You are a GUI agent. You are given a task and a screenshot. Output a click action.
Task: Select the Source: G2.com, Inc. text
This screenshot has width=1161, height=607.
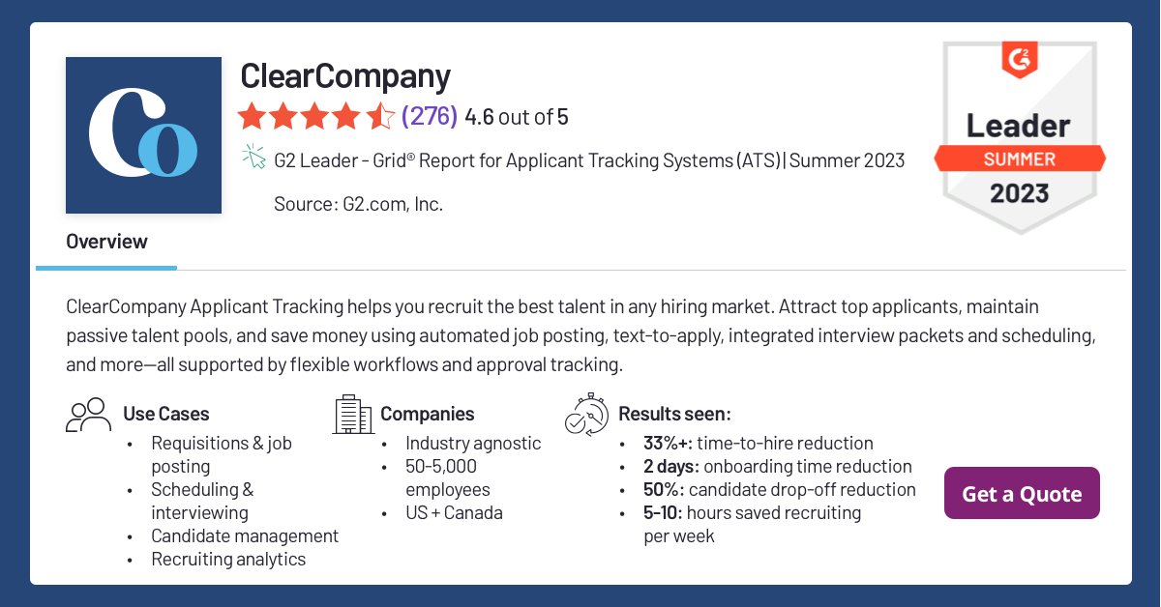tap(359, 204)
